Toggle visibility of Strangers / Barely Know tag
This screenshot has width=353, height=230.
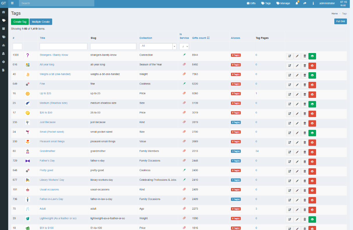click(312, 56)
